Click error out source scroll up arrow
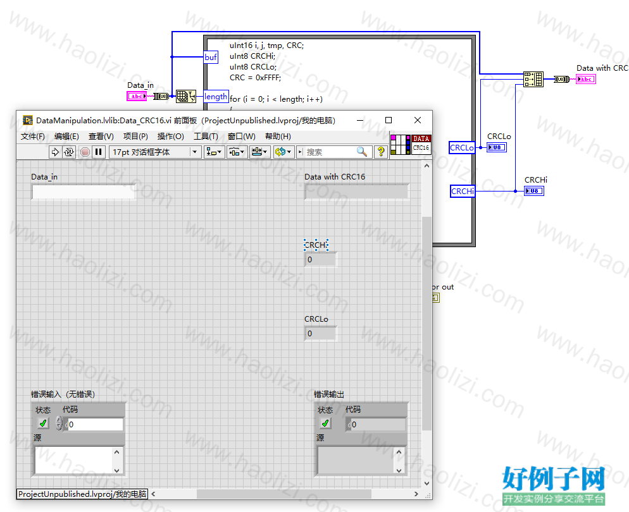The width and height of the screenshot is (629, 512). tap(399, 452)
